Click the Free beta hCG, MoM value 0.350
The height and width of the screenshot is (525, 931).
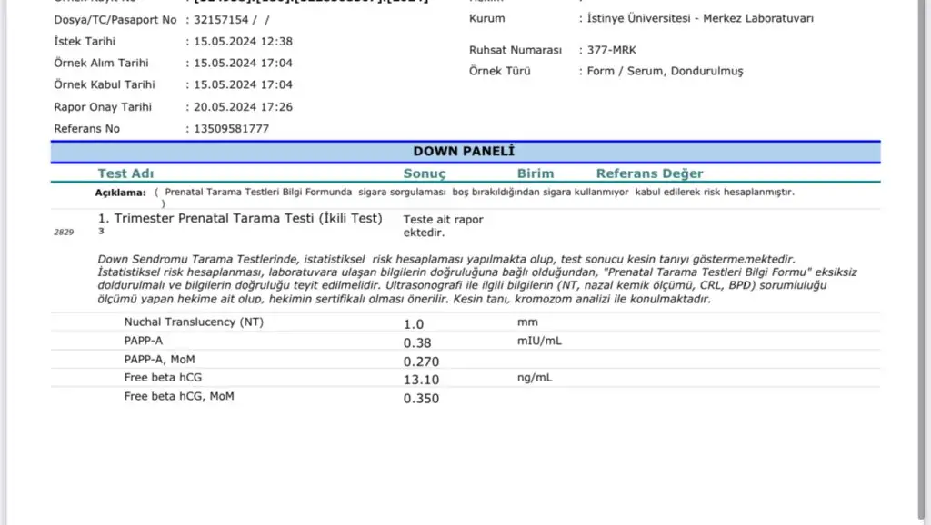pos(421,398)
